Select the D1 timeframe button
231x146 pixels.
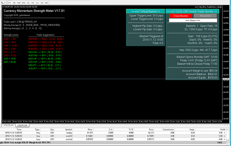(x=37, y=3)
